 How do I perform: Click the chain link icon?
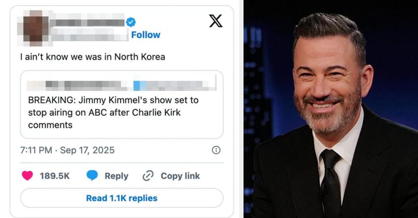point(148,176)
